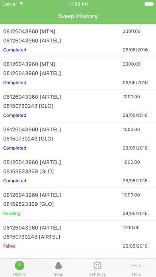
Task: Tap the battery indicator in status bar
Action: pyautogui.click(x=149, y=4)
